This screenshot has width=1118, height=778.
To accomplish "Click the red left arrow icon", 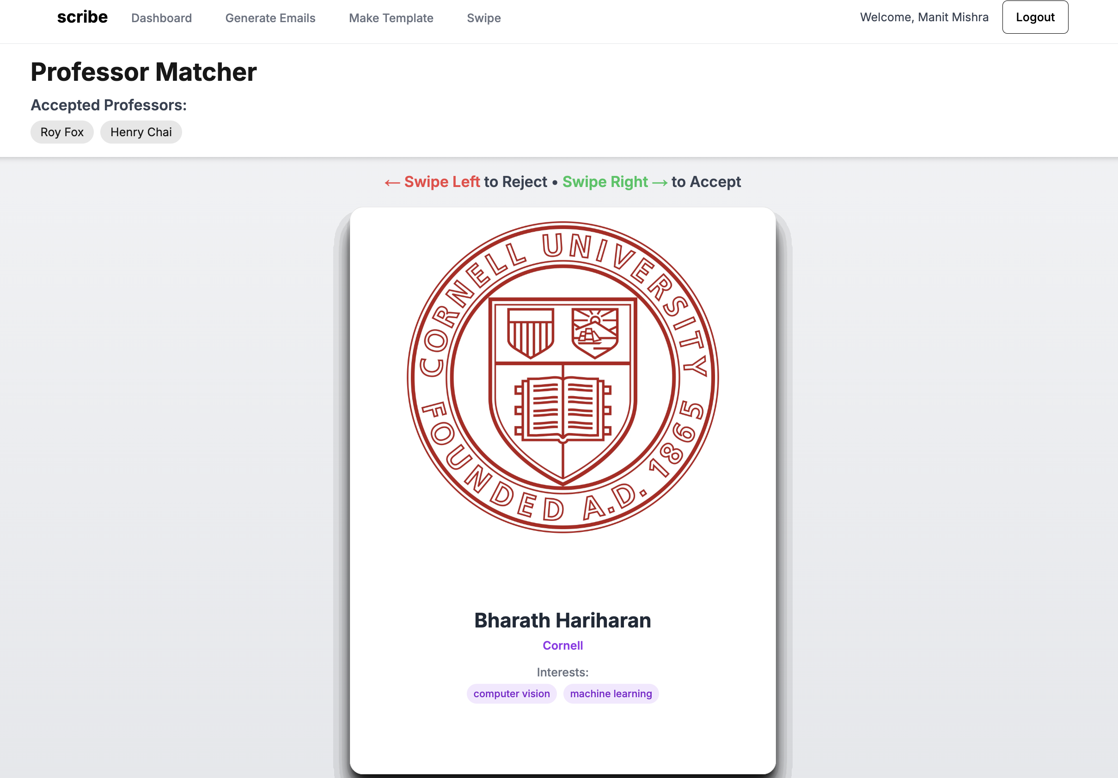I will pyautogui.click(x=392, y=182).
